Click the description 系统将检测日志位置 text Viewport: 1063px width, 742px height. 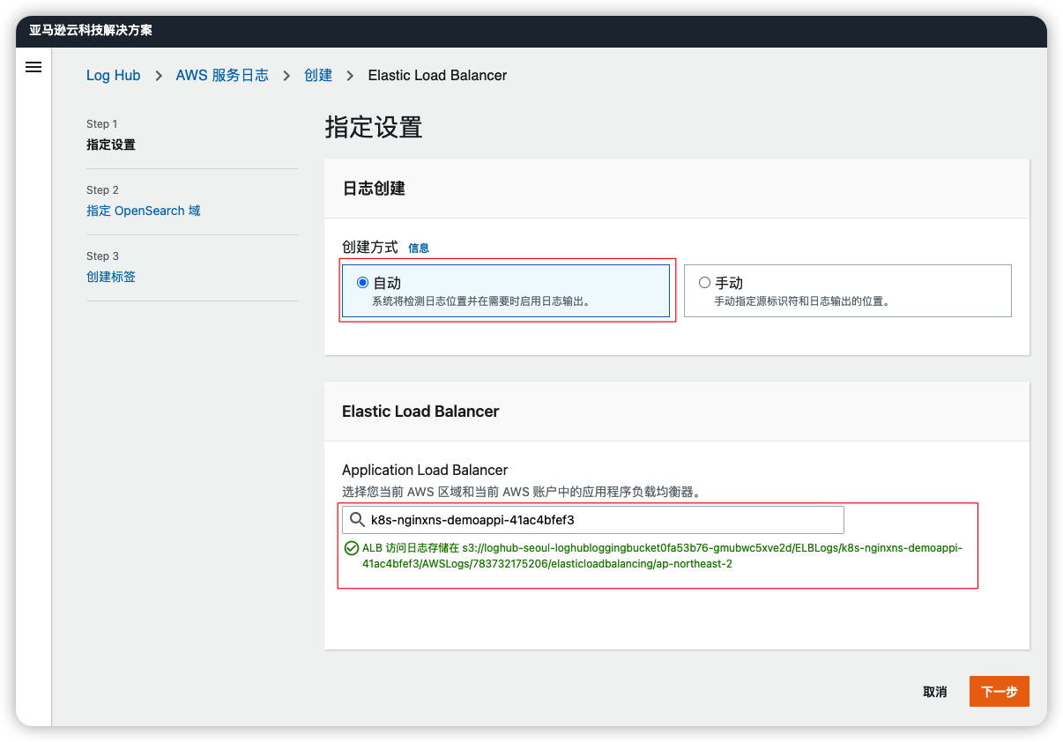[x=481, y=301]
